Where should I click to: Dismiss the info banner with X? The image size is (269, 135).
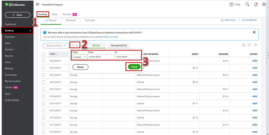(x=254, y=32)
